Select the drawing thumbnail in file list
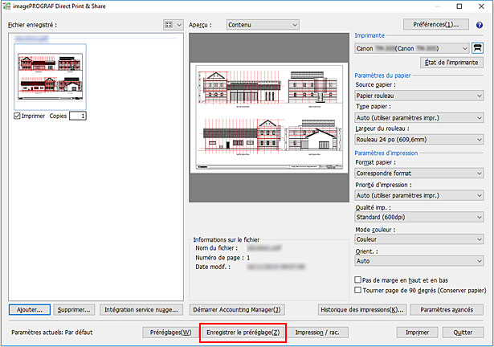494x347 pixels. [50, 76]
